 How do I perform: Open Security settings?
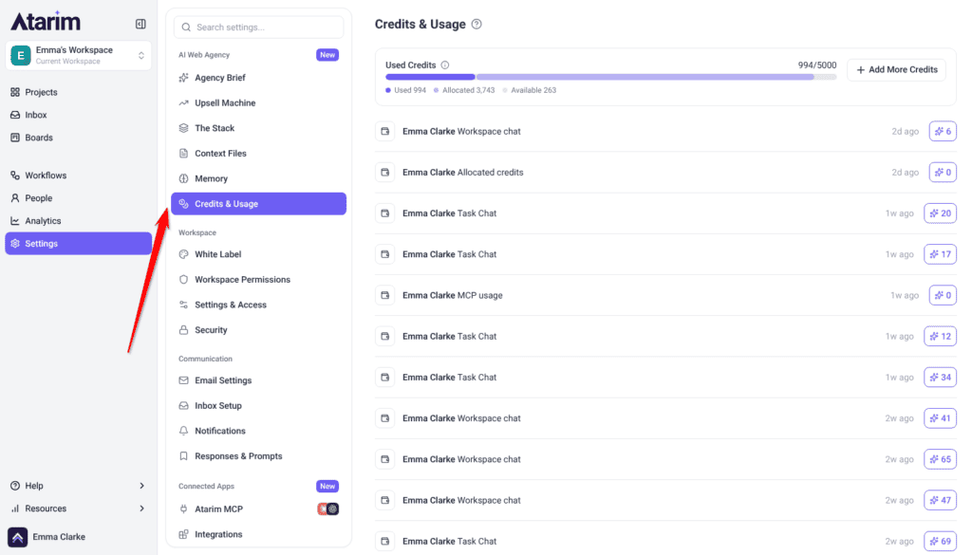click(x=211, y=330)
